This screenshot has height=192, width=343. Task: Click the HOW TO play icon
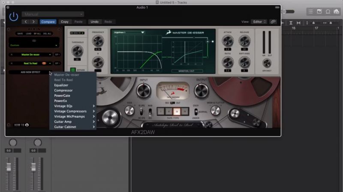coord(27,125)
